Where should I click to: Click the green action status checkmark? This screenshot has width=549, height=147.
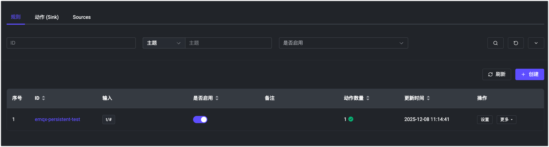351,119
